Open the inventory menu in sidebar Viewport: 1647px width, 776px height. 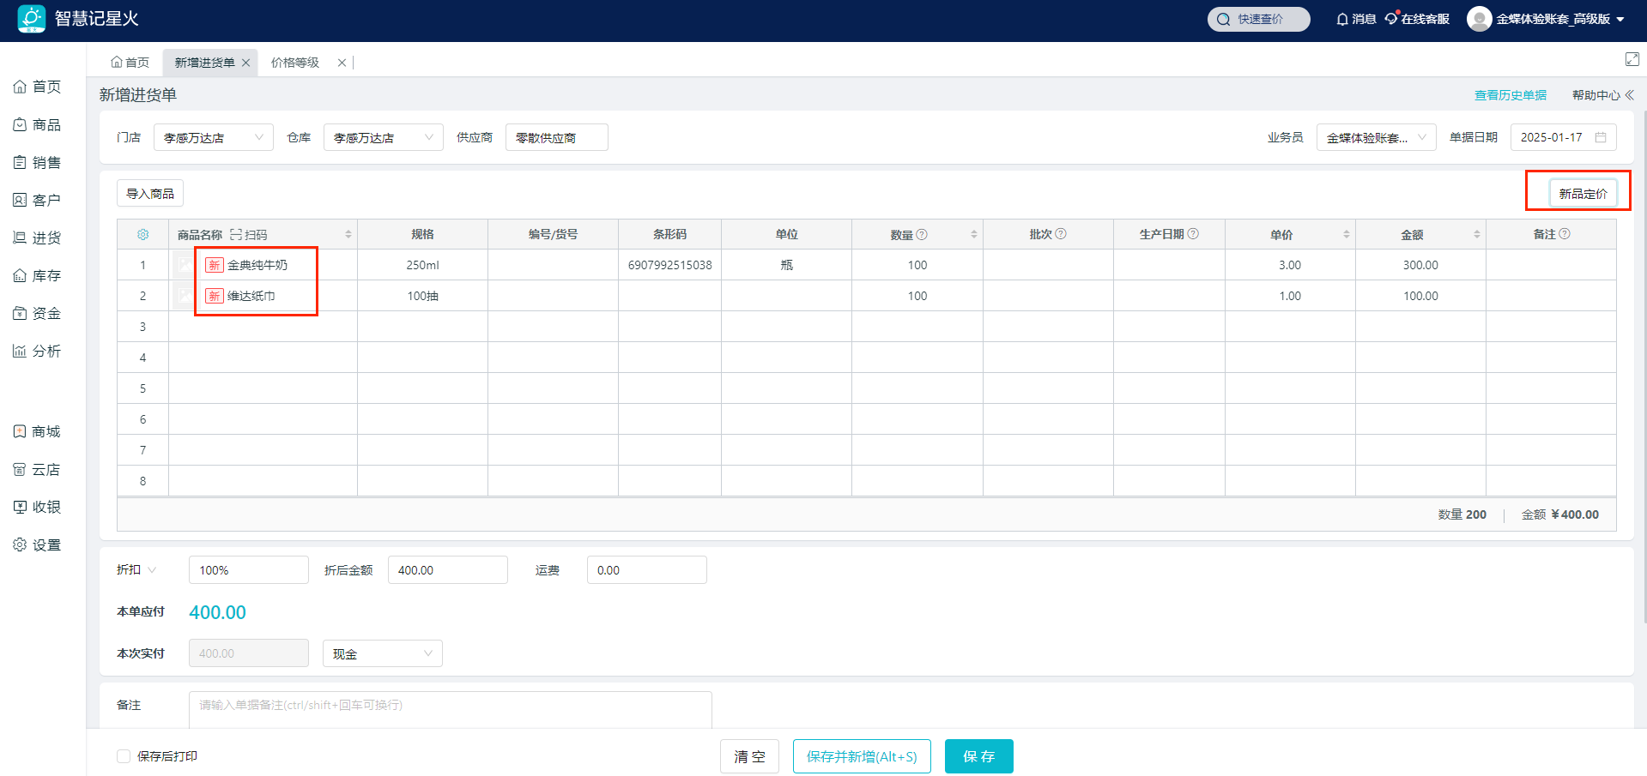tap(37, 275)
